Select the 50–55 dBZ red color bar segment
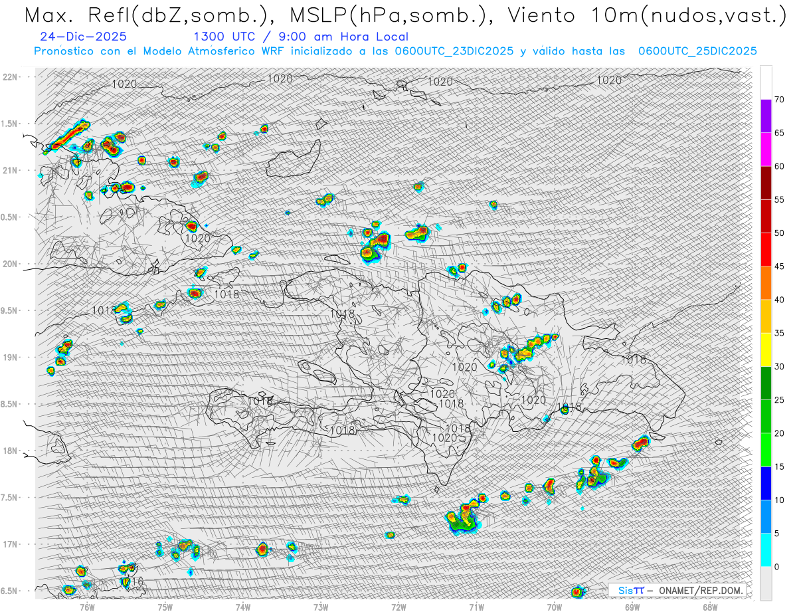Image resolution: width=797 pixels, height=616 pixels. pos(766,216)
